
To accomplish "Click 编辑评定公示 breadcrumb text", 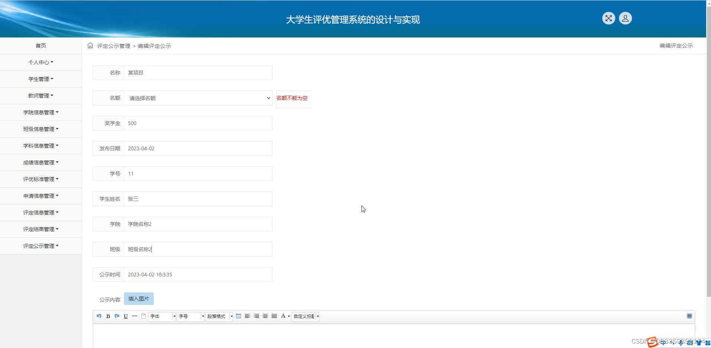I will click(154, 46).
